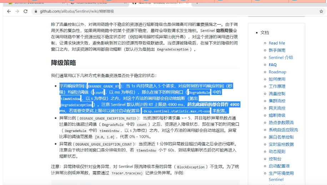This screenshot has height=185, width=327.
Task: Open the 实时监控数据 sidebar link
Action: [281, 144]
